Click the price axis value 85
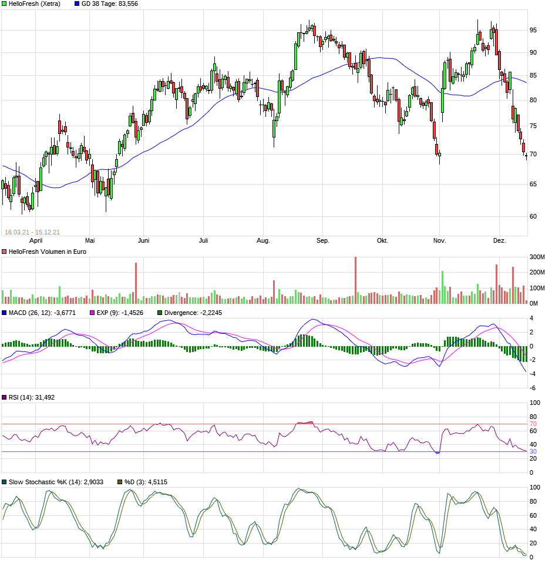This screenshot has width=552, height=563. 533,75
